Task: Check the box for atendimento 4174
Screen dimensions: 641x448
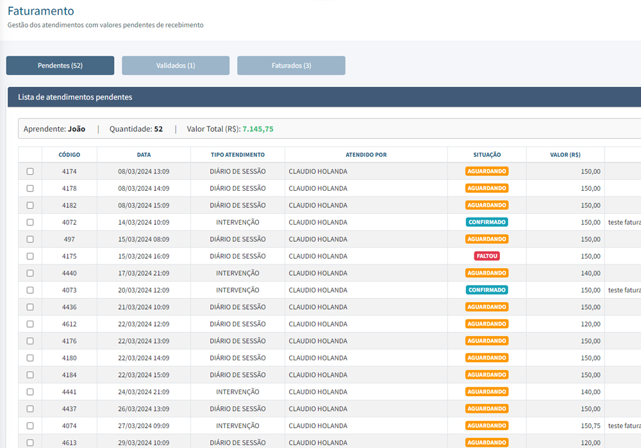Action: coord(30,172)
